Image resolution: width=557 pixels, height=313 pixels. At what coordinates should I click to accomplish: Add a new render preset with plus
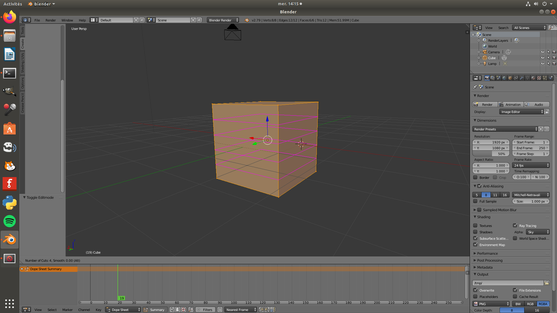[x=541, y=129]
